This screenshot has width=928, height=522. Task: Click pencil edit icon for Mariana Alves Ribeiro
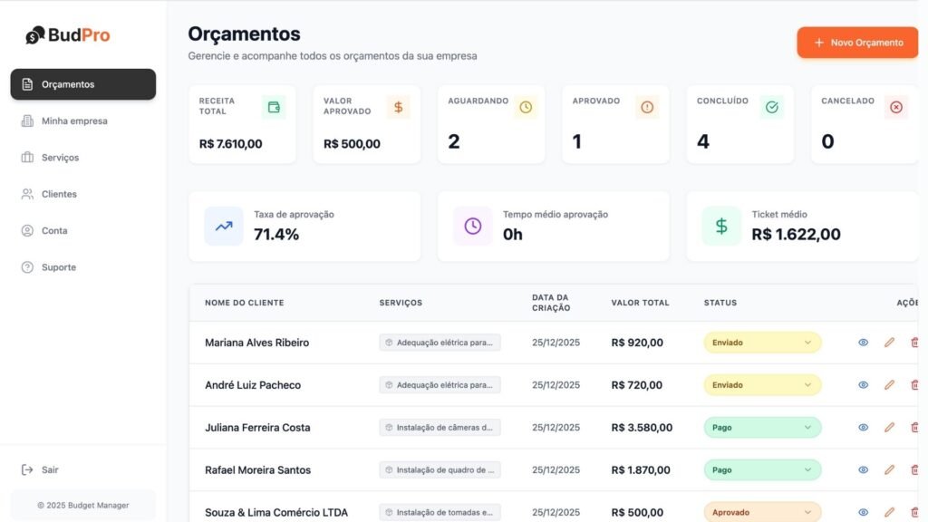click(x=889, y=343)
